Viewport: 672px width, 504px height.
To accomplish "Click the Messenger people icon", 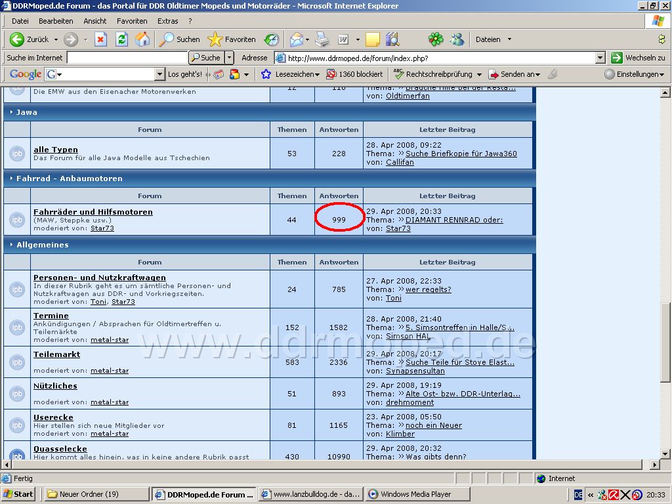I will (457, 39).
